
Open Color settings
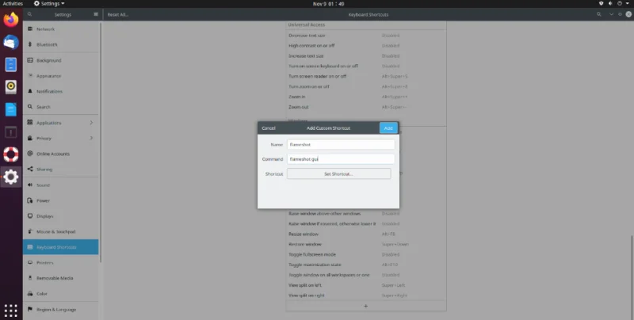(61, 294)
